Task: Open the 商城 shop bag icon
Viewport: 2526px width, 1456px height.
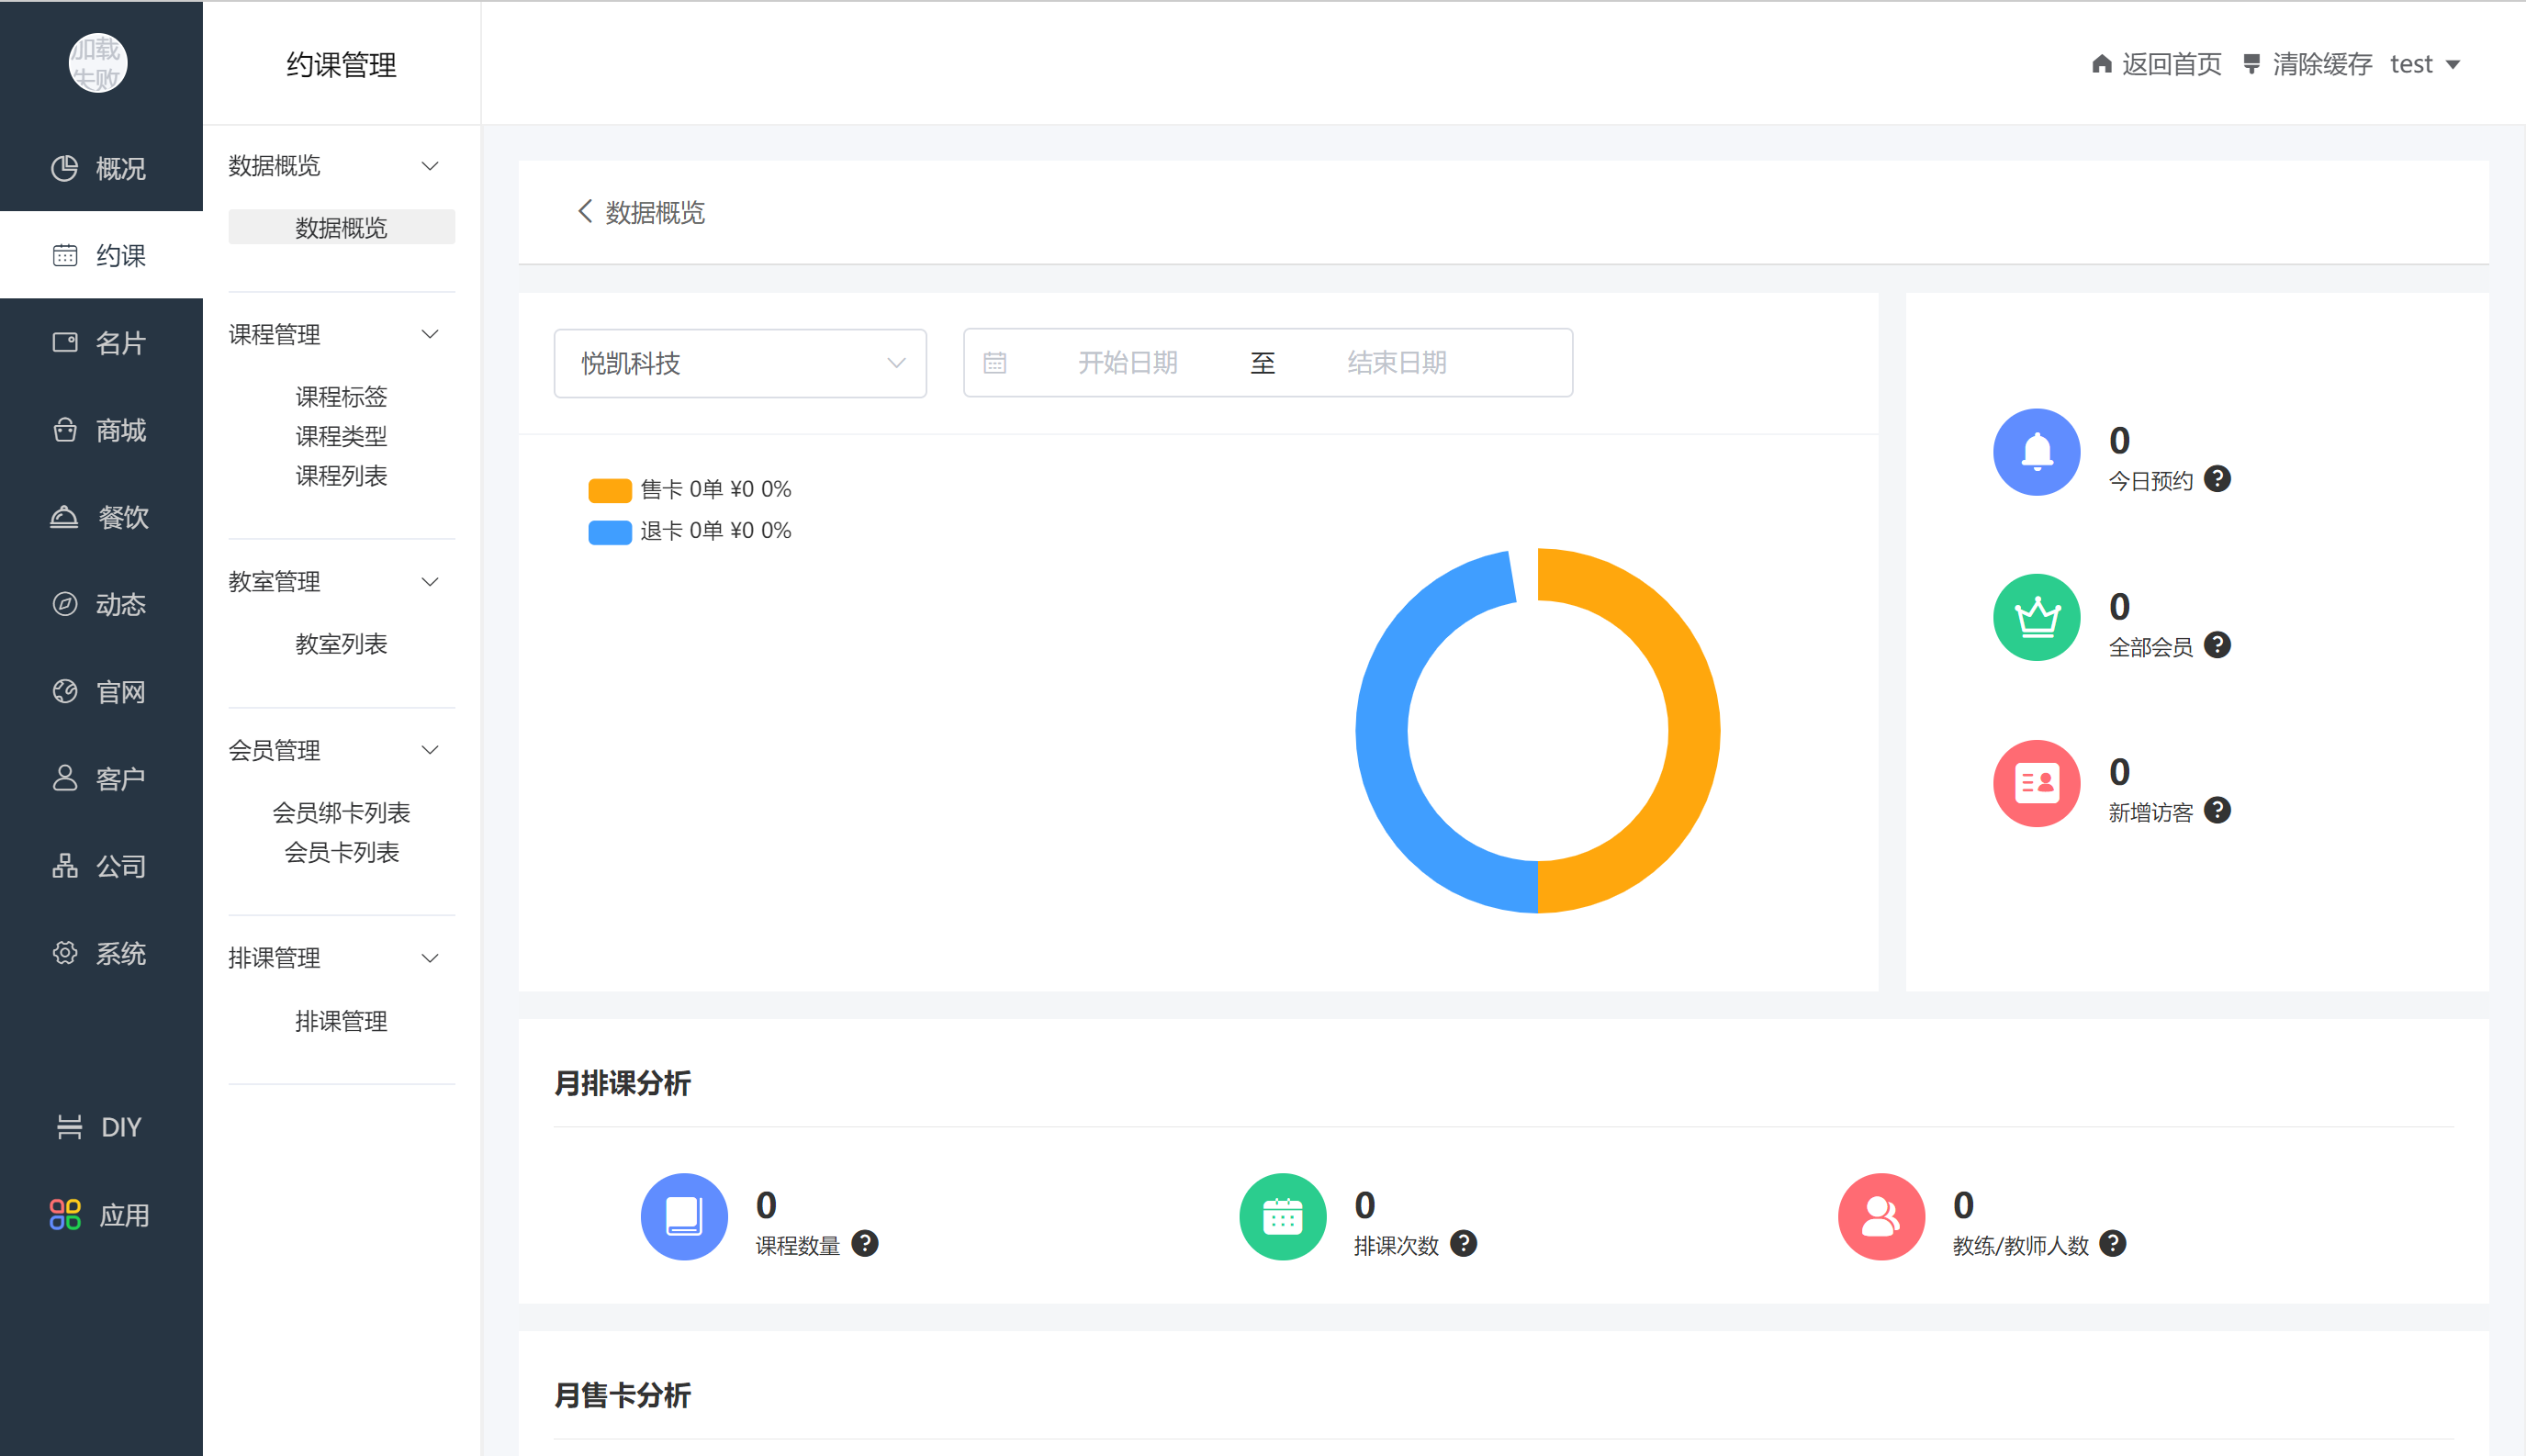Action: pyautogui.click(x=65, y=430)
